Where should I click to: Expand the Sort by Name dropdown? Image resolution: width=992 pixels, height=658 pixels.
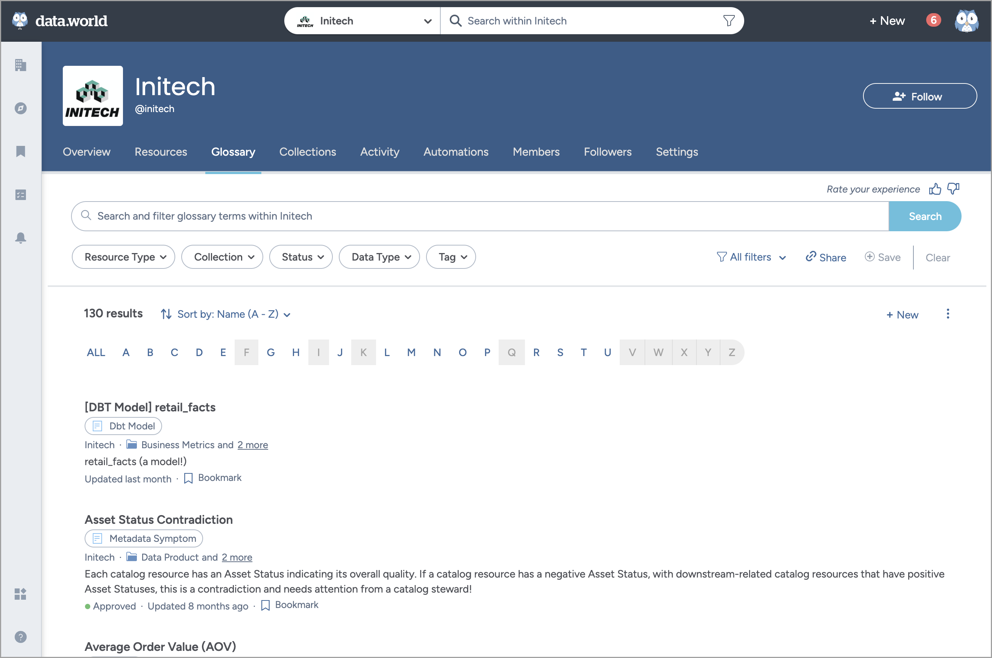pos(225,314)
